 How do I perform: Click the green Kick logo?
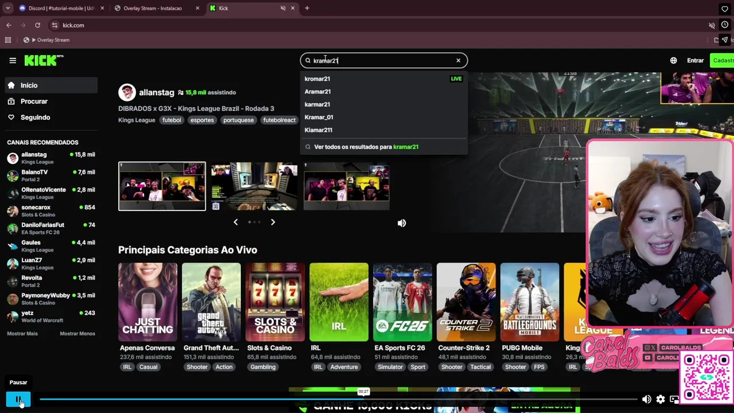[x=44, y=60]
